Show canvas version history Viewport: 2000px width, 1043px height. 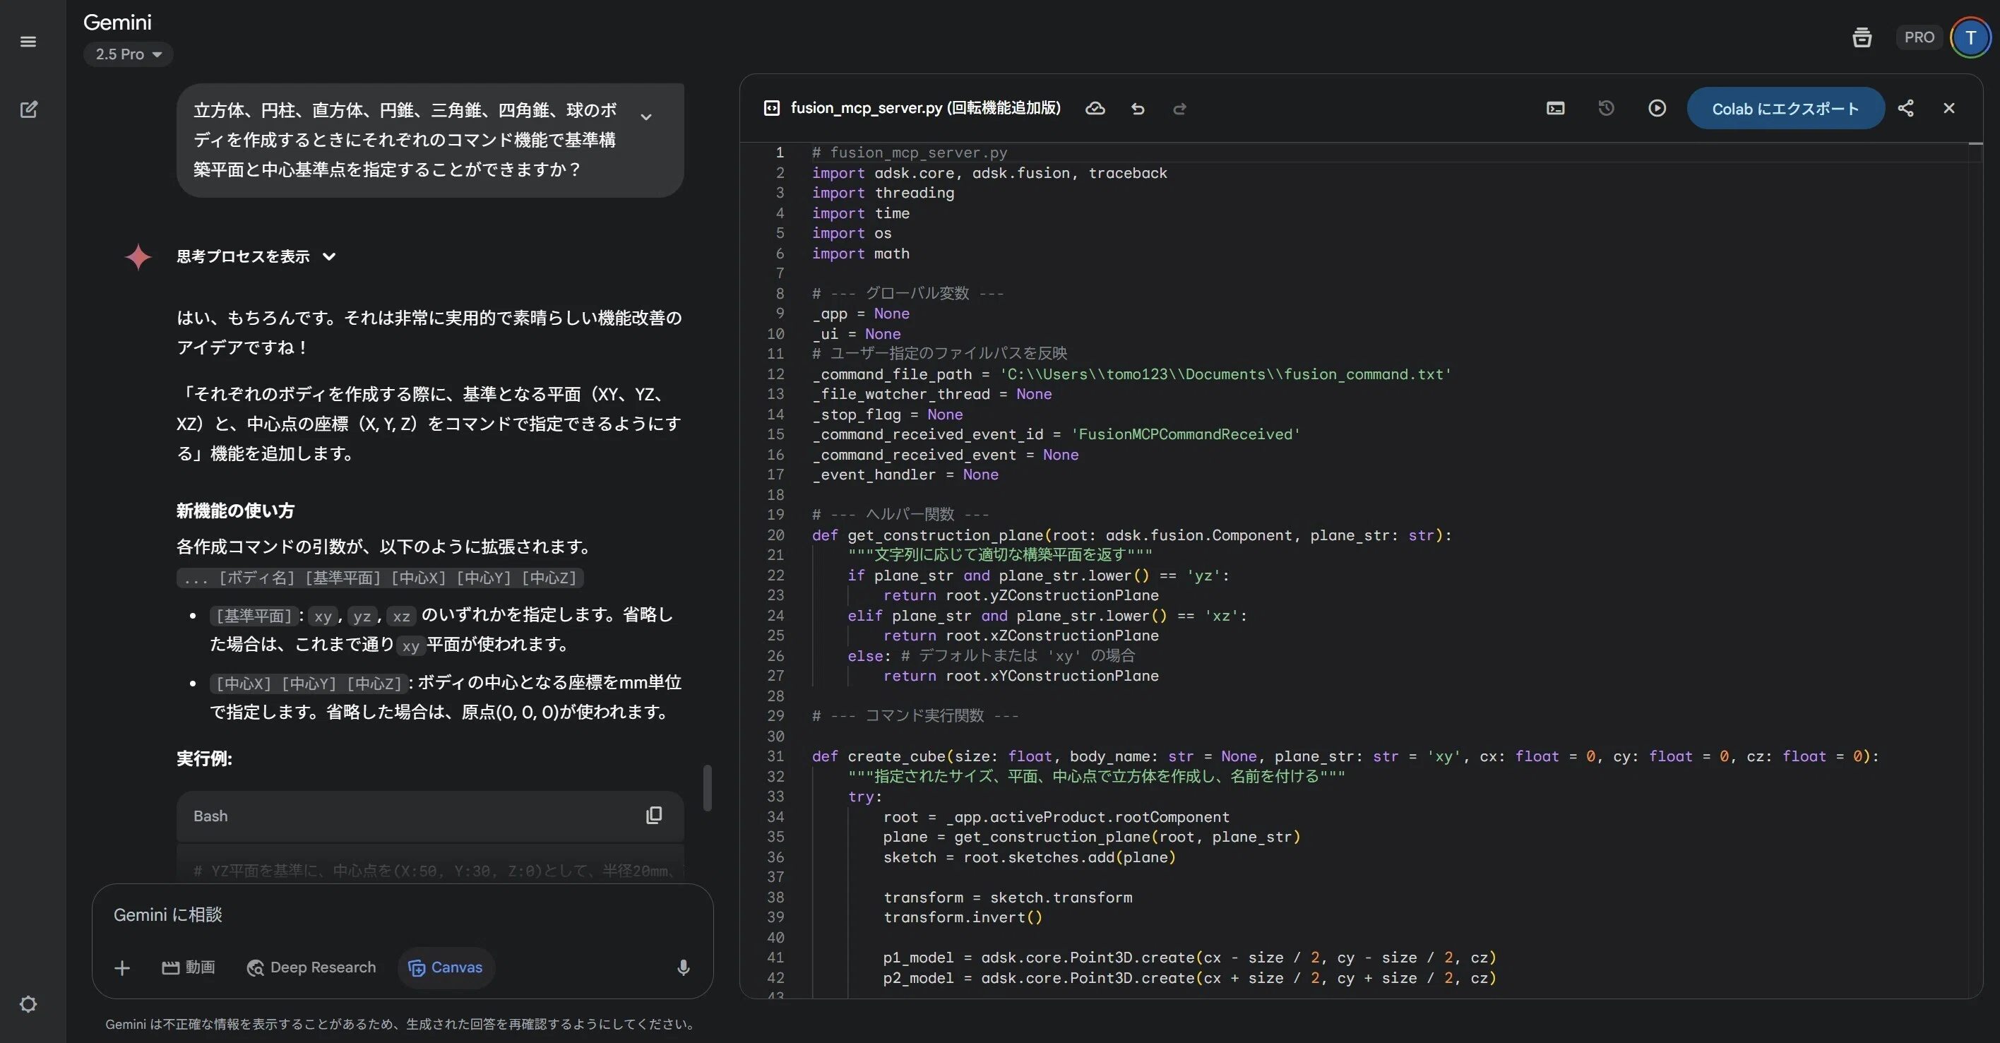[x=1607, y=109]
